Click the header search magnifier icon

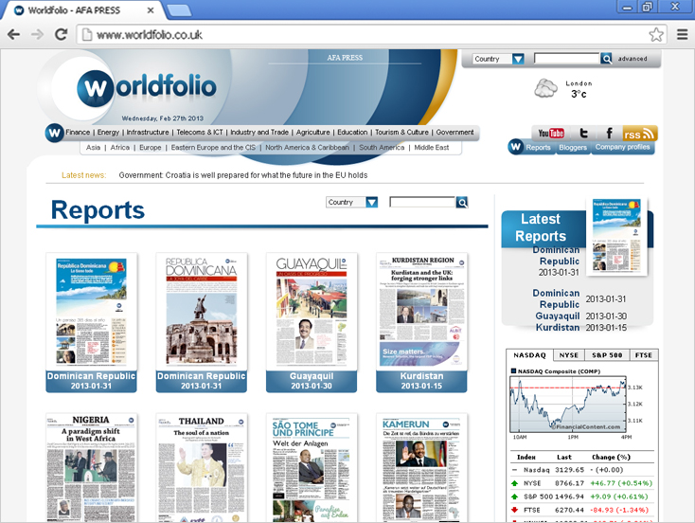606,58
